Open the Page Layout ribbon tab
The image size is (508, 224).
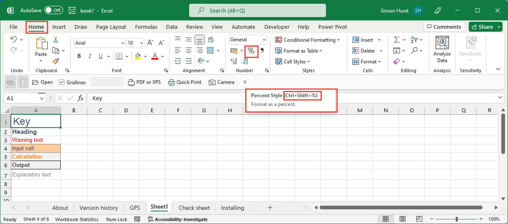tap(111, 27)
